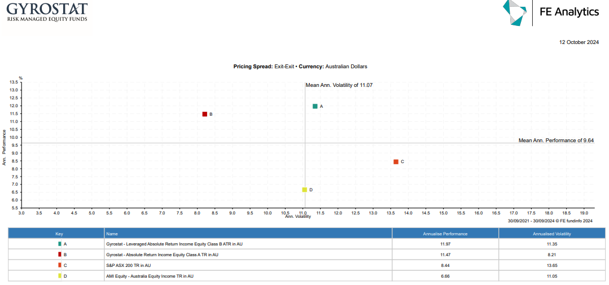This screenshot has width=609, height=285.
Task: Click label A next to teal chart point
Action: [x=321, y=106]
